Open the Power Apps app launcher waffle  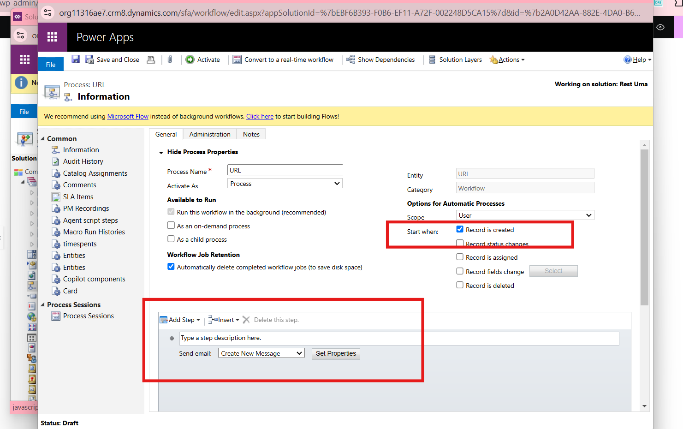52,37
